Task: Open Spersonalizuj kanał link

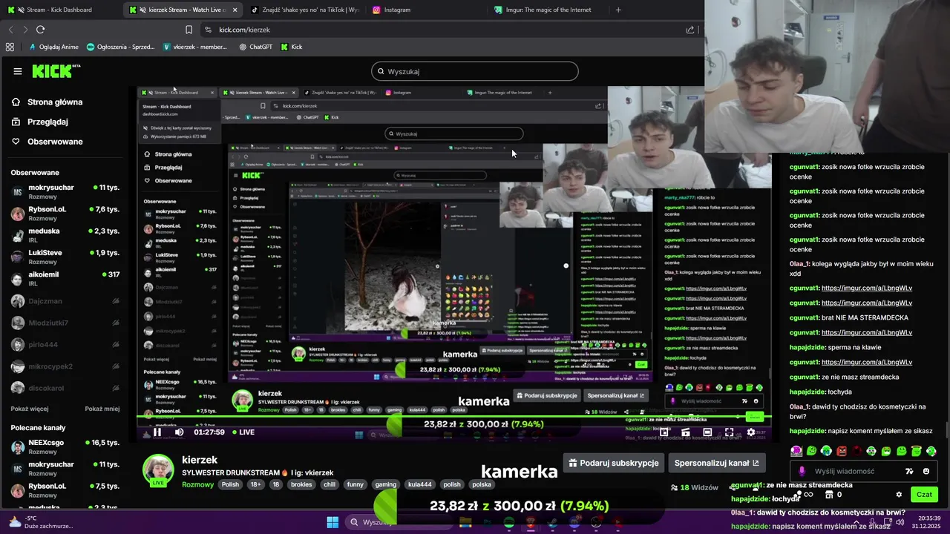Action: [717, 463]
